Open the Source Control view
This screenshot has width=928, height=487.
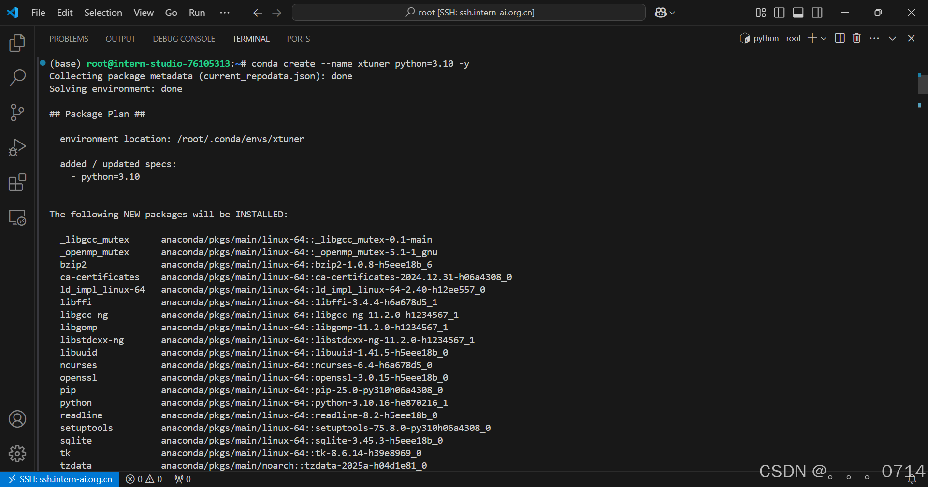(x=17, y=113)
